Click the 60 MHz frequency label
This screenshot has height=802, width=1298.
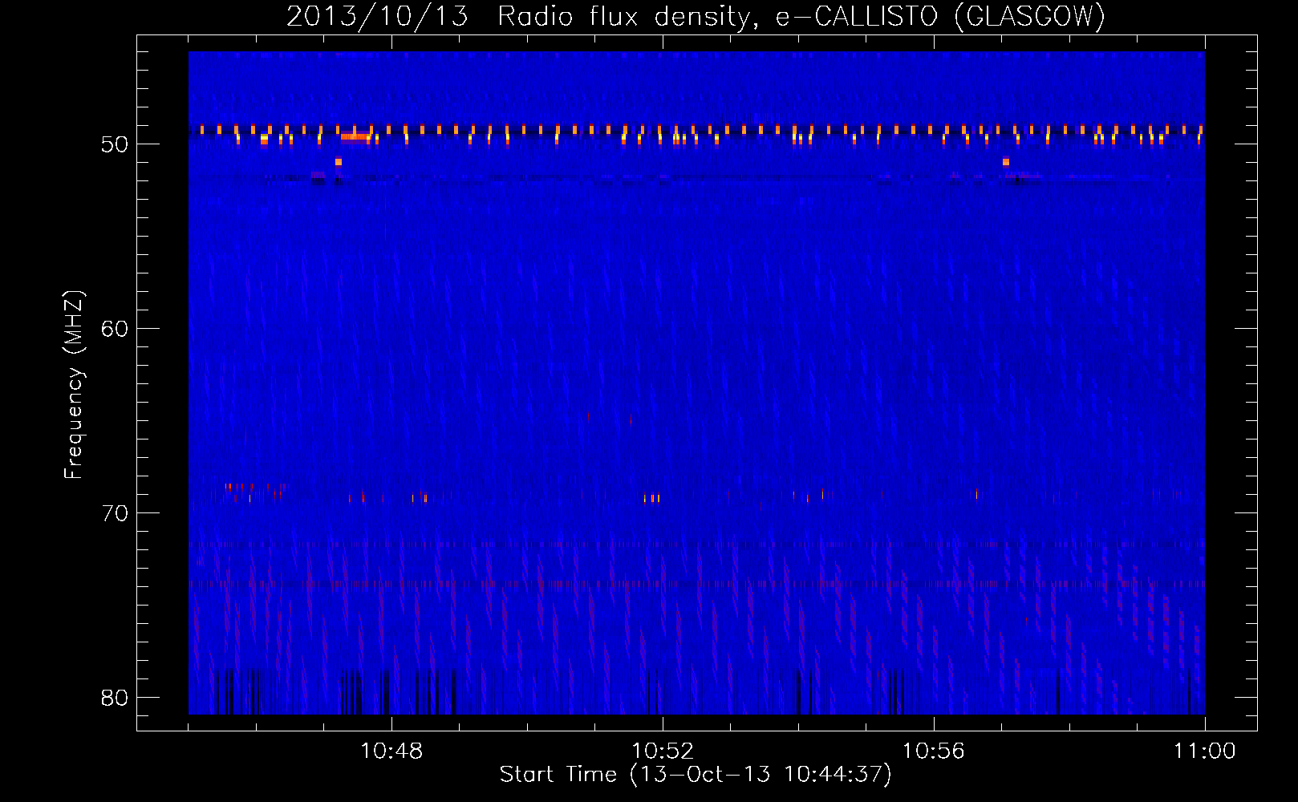point(115,329)
